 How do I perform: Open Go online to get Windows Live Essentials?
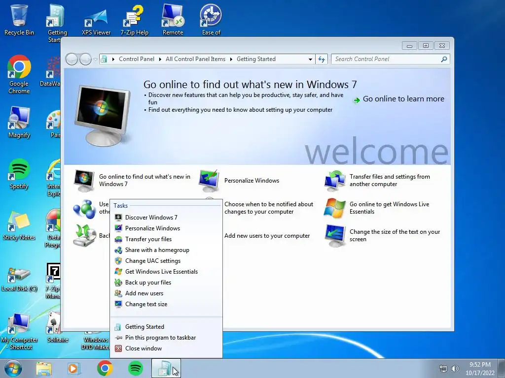(x=377, y=208)
